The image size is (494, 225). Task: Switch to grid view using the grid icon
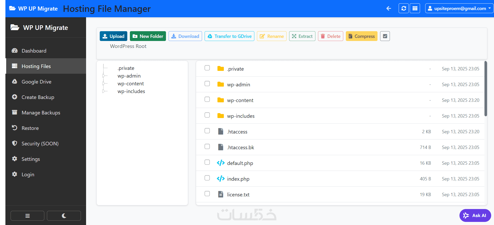tap(415, 8)
